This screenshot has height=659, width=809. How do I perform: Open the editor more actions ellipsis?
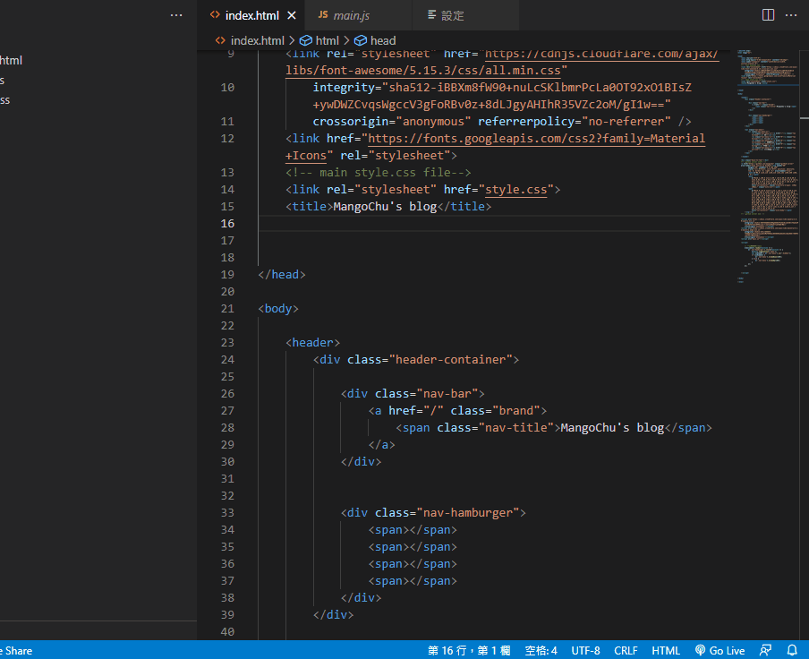click(791, 15)
